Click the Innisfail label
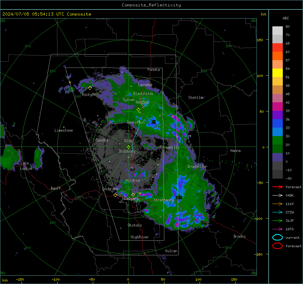303x284 pixels. pyautogui.click(x=136, y=122)
